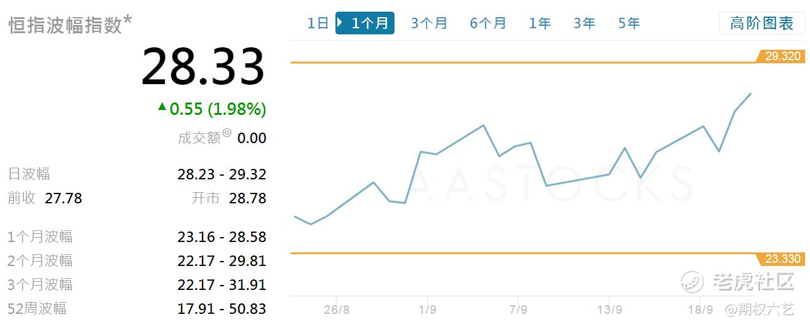Select the 3年 period tab
810x328 pixels.
(584, 23)
